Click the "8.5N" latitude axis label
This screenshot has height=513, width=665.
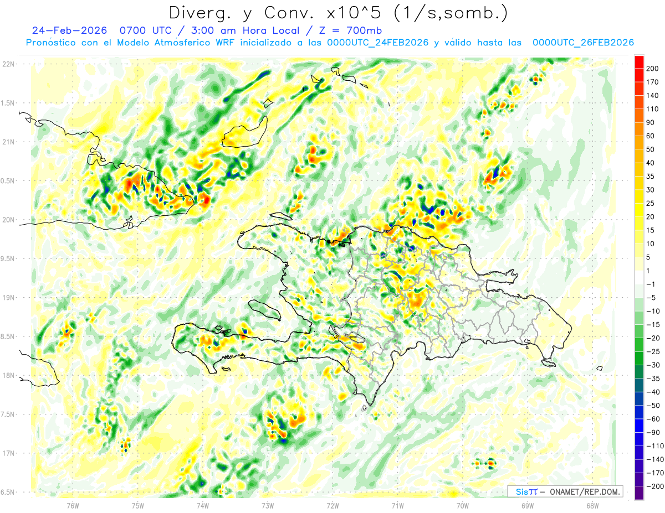8,336
